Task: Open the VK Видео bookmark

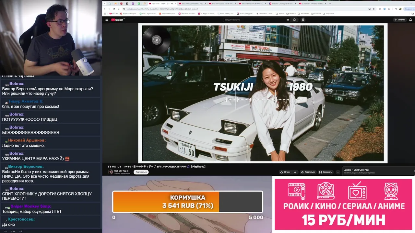Action: 206,14
